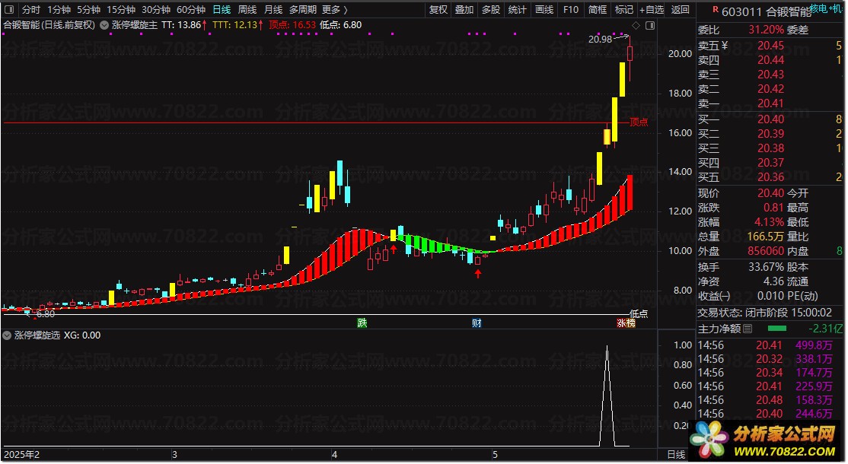Click the 返回 back button
The image size is (848, 464).
tap(680, 10)
